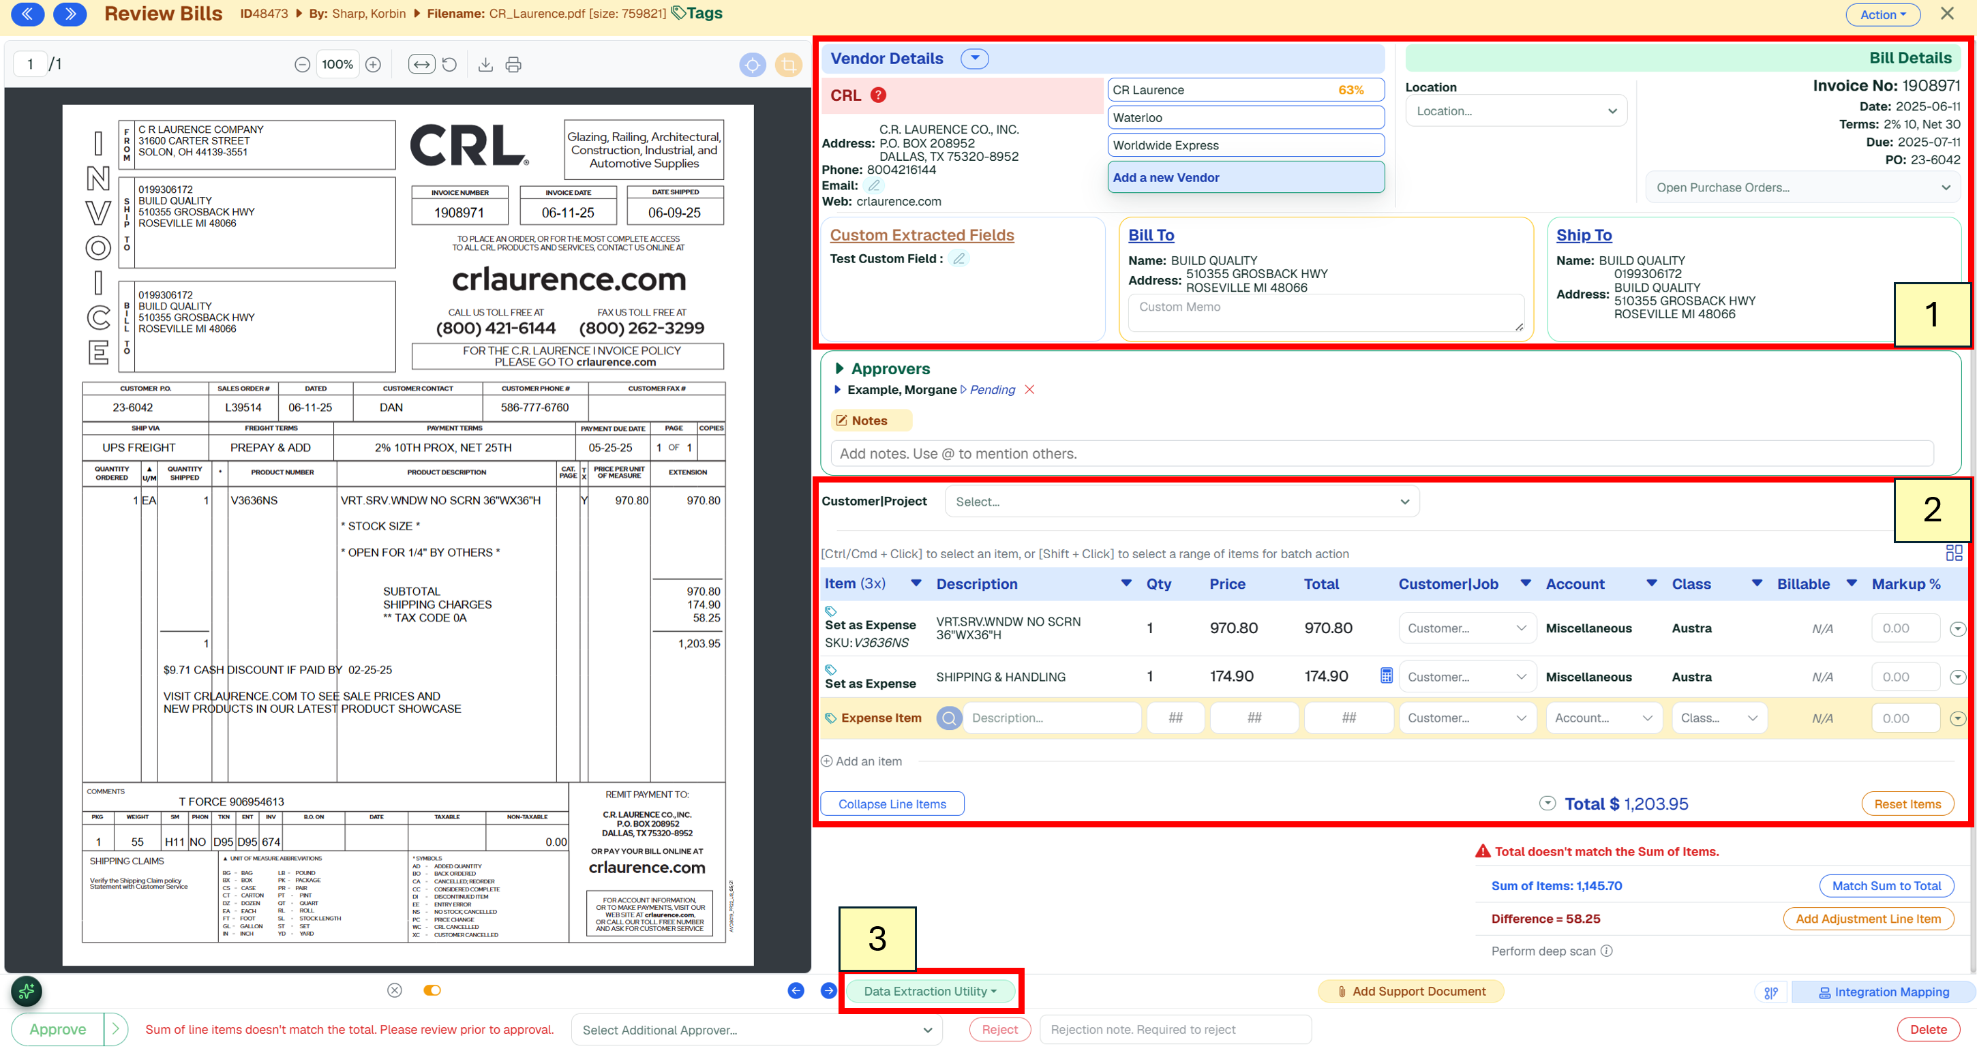Open the Class dropdown in Expense Item row
The image size is (1977, 1055).
[x=1719, y=718]
